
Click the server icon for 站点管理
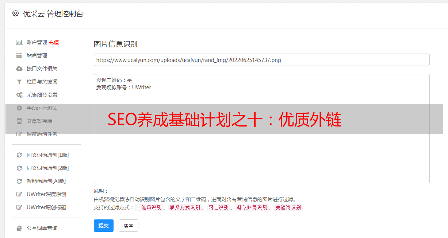(x=19, y=55)
